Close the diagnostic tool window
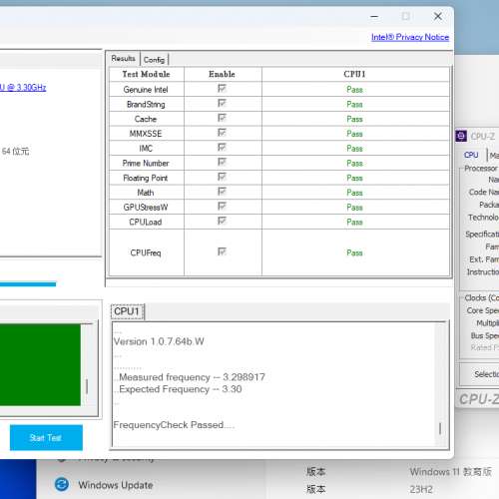 coord(438,16)
